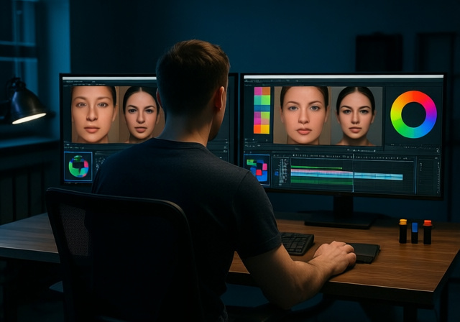Screen dimensions: 460x322
Task: Click the color wheel on right monitor
Action: pyautogui.click(x=413, y=114)
